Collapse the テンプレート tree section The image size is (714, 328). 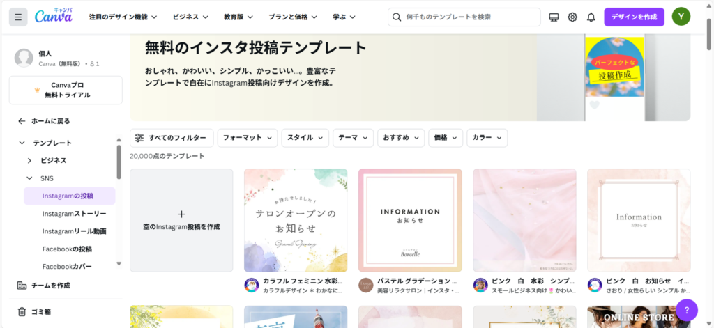(20, 143)
